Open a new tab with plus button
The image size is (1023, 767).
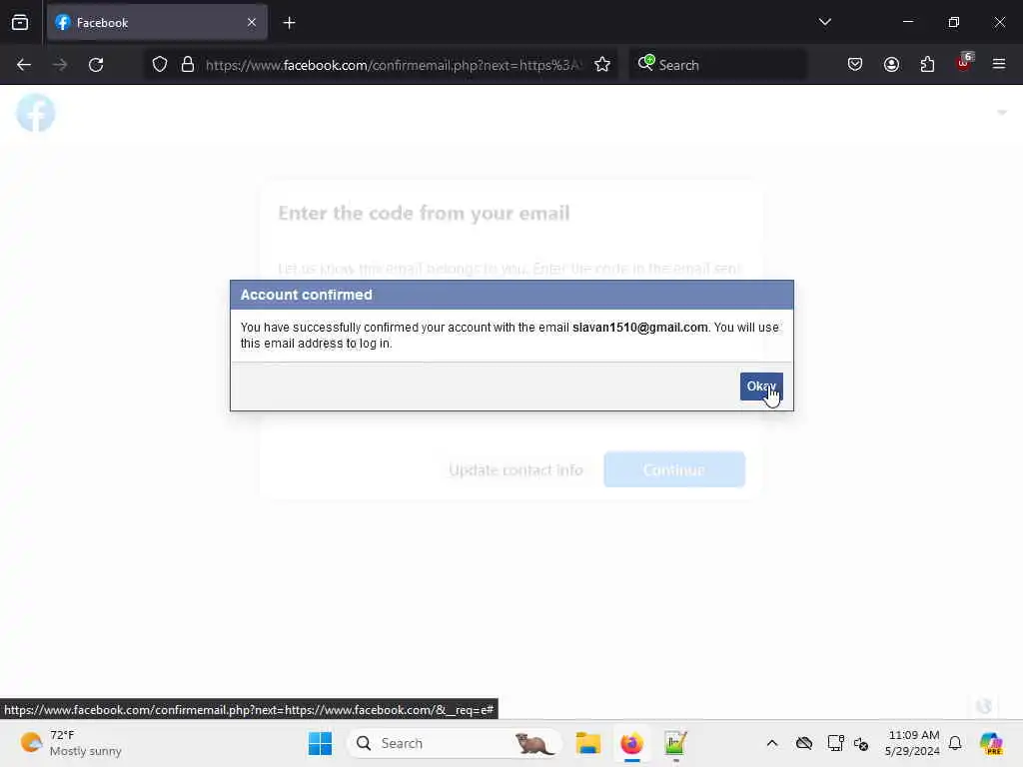coord(289,23)
